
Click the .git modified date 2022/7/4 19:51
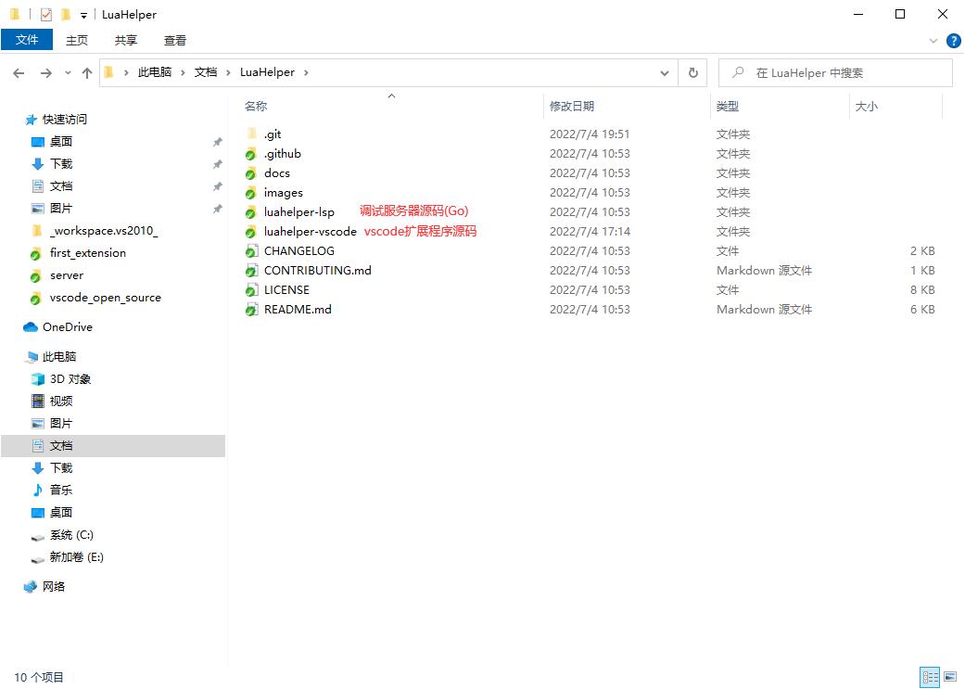pos(590,134)
